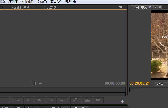This screenshot has width=168, height=108.
Task: Click the Insert edit icon
Action: pos(76,100)
